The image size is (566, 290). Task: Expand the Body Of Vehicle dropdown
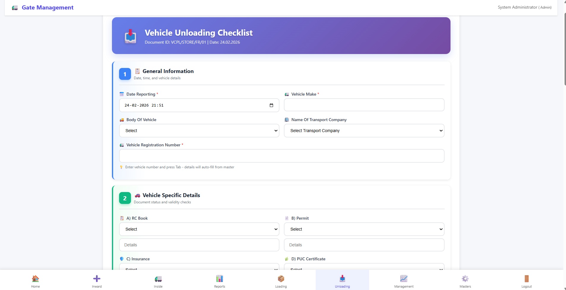pos(199,131)
